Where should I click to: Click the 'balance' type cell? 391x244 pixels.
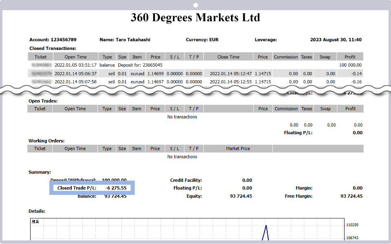tap(107, 65)
